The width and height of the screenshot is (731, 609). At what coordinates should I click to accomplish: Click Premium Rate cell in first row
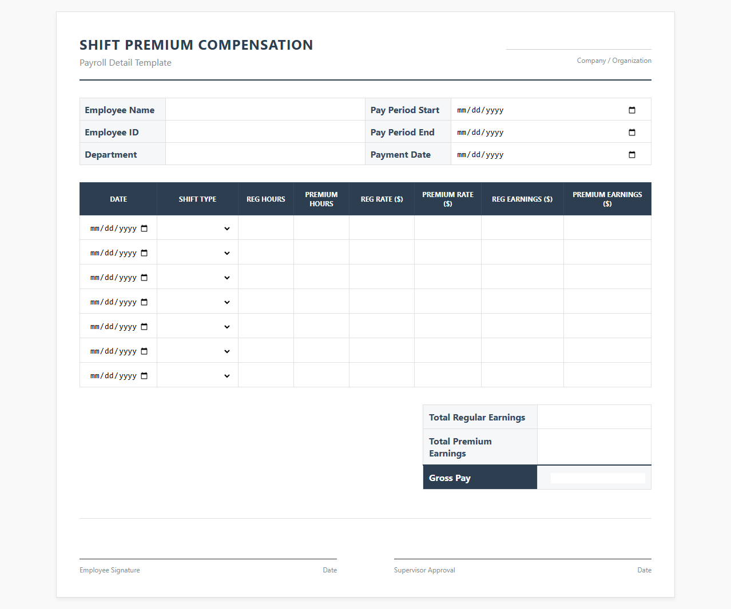pos(448,228)
